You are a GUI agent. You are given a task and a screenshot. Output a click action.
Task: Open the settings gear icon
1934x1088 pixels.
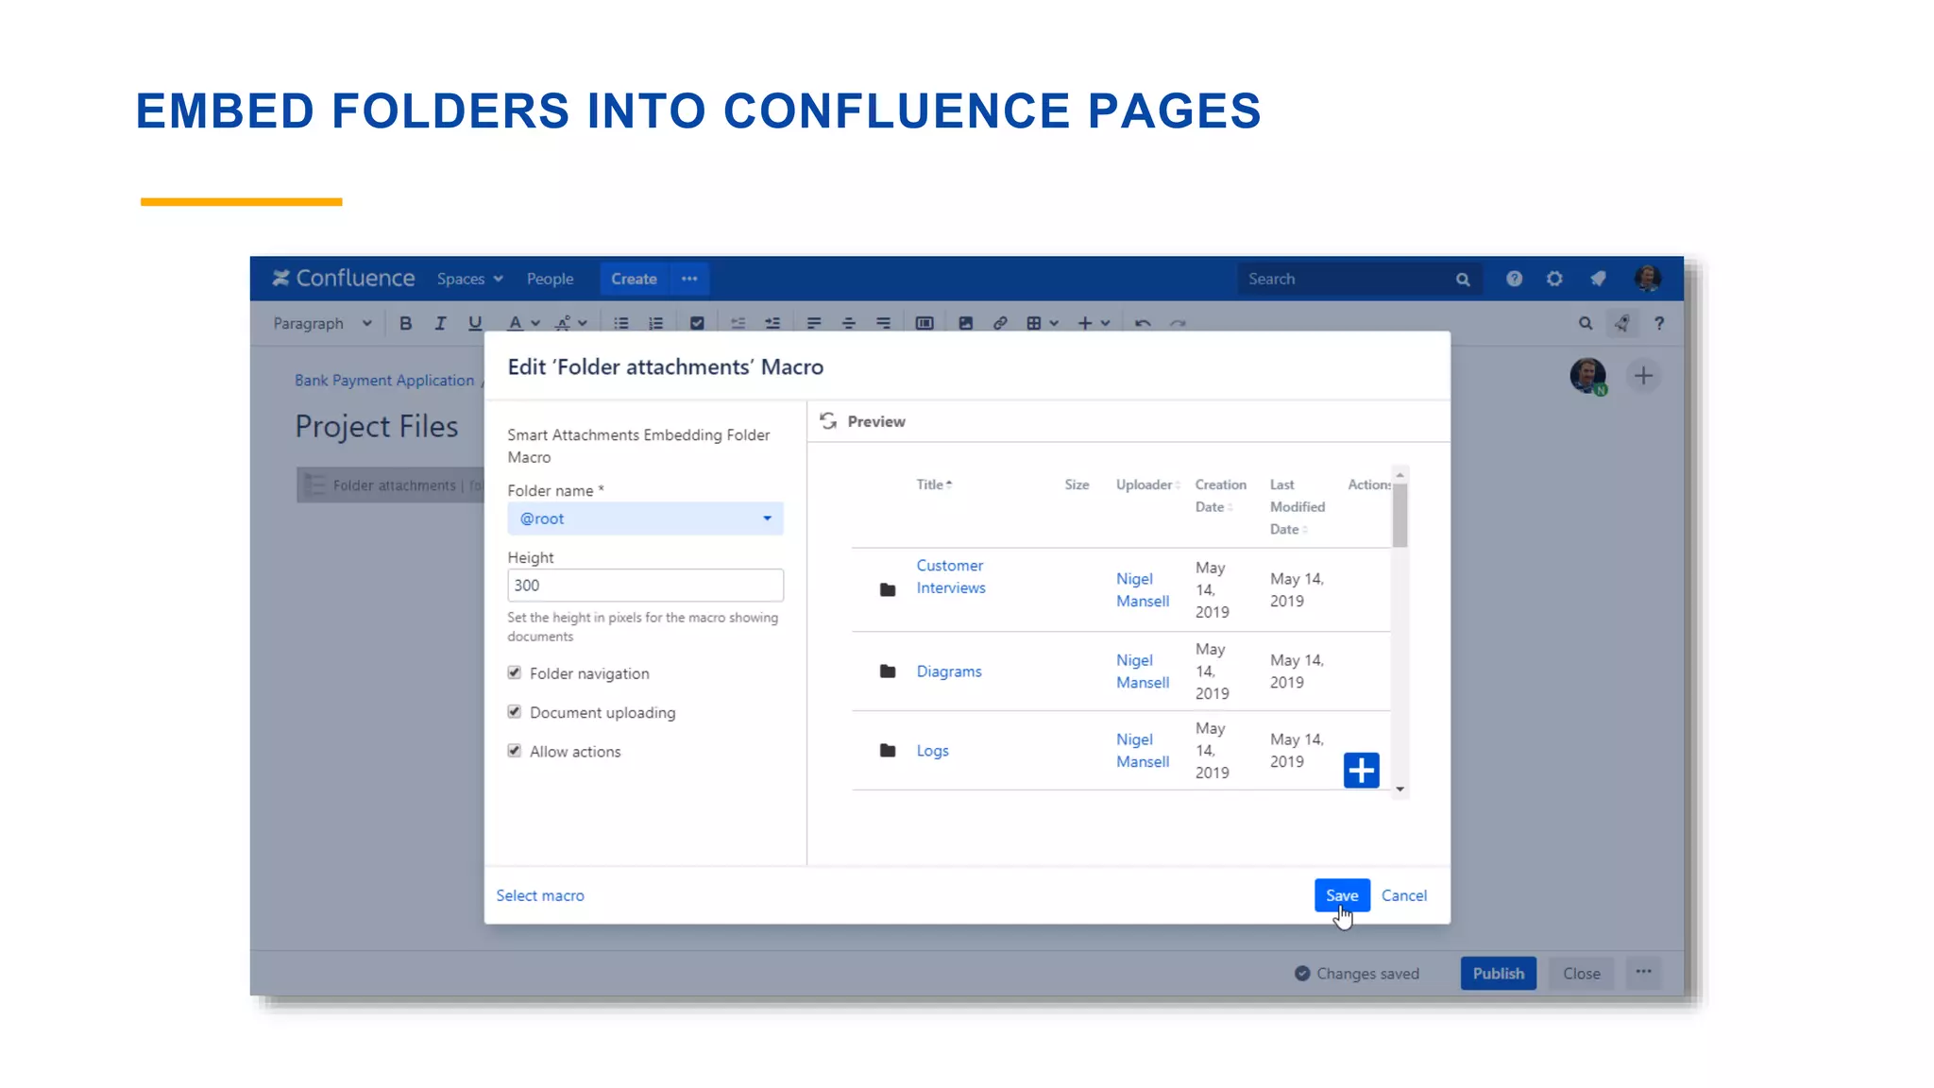pos(1554,279)
